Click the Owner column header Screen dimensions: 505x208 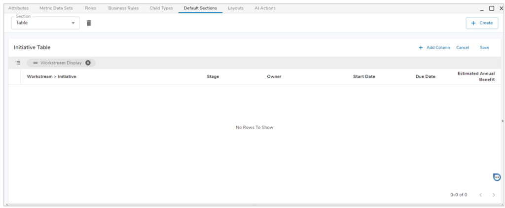click(274, 76)
